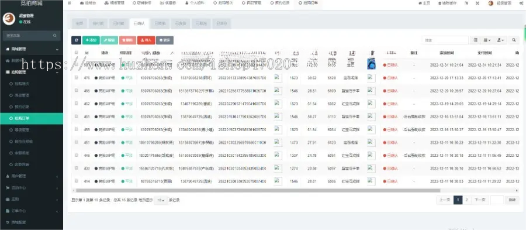526x230 pixels.
Task: Click the first broken image in row 414
Action: 278,181
